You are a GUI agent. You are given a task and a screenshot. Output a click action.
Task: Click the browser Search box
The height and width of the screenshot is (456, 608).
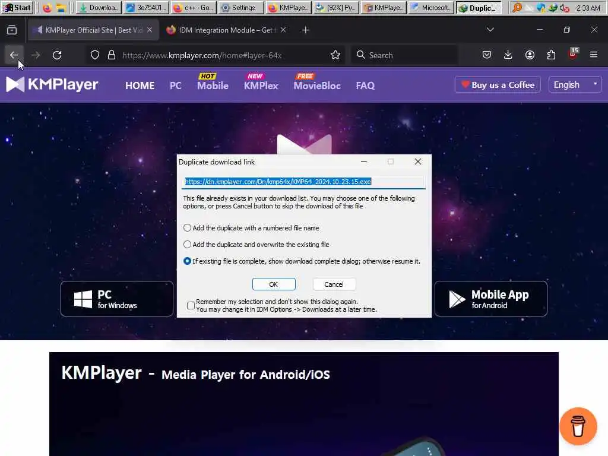pyautogui.click(x=404, y=55)
